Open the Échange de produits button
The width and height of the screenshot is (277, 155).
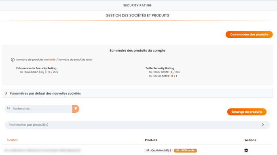click(x=247, y=112)
